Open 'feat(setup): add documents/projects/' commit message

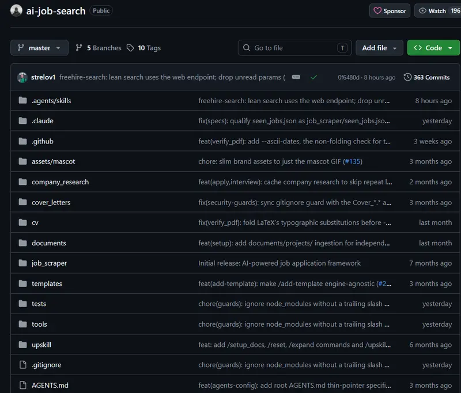point(294,243)
